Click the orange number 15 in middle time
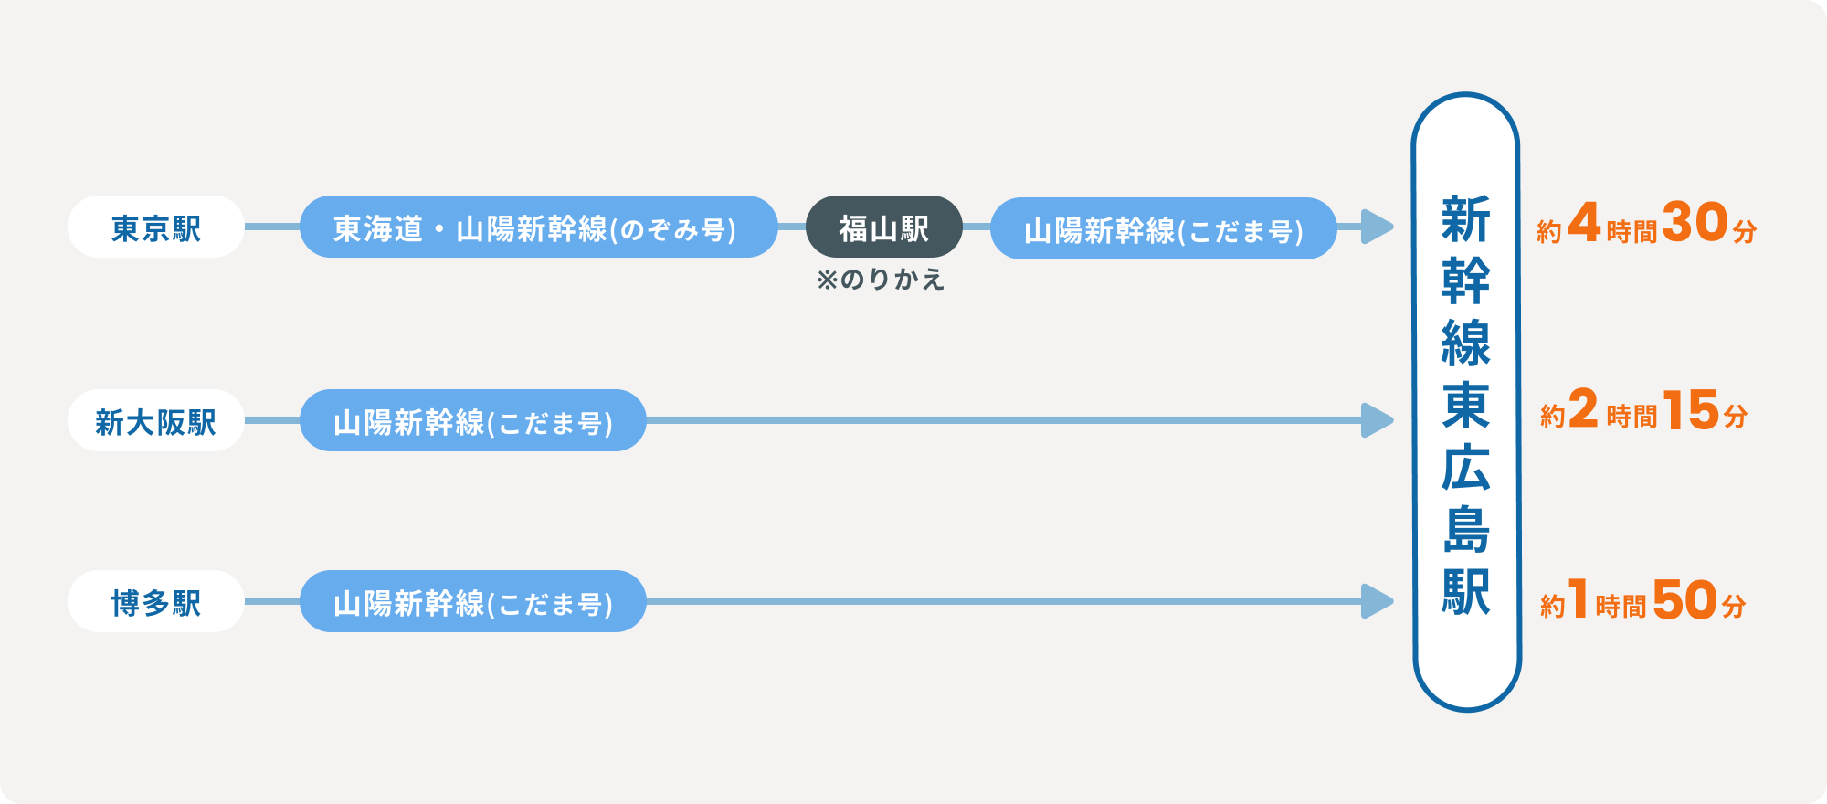This screenshot has width=1827, height=804. click(1692, 409)
